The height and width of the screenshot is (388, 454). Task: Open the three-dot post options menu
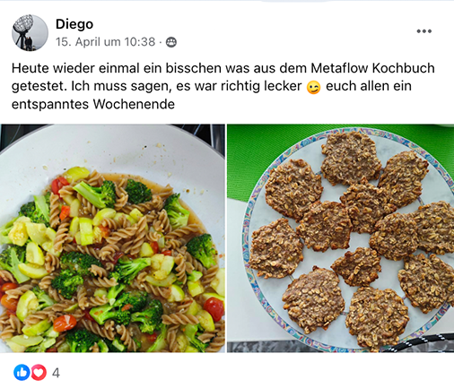(424, 31)
